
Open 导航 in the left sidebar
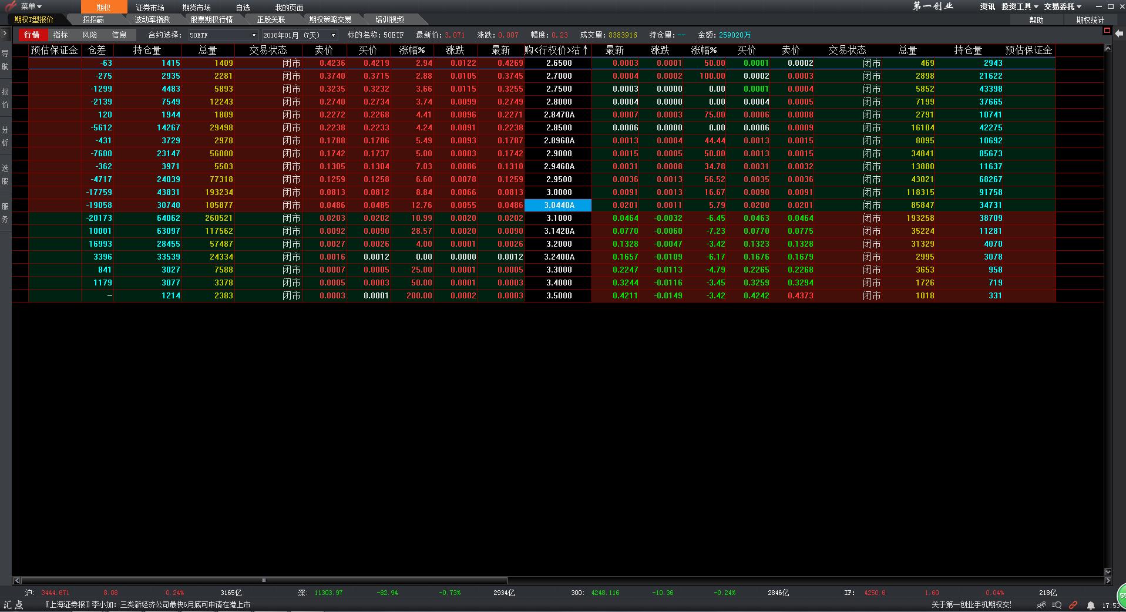(5, 60)
